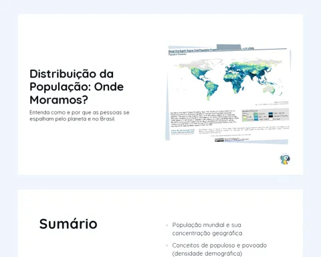Click the População mundial e sua concentração item
The image size is (321, 257).
(207, 229)
